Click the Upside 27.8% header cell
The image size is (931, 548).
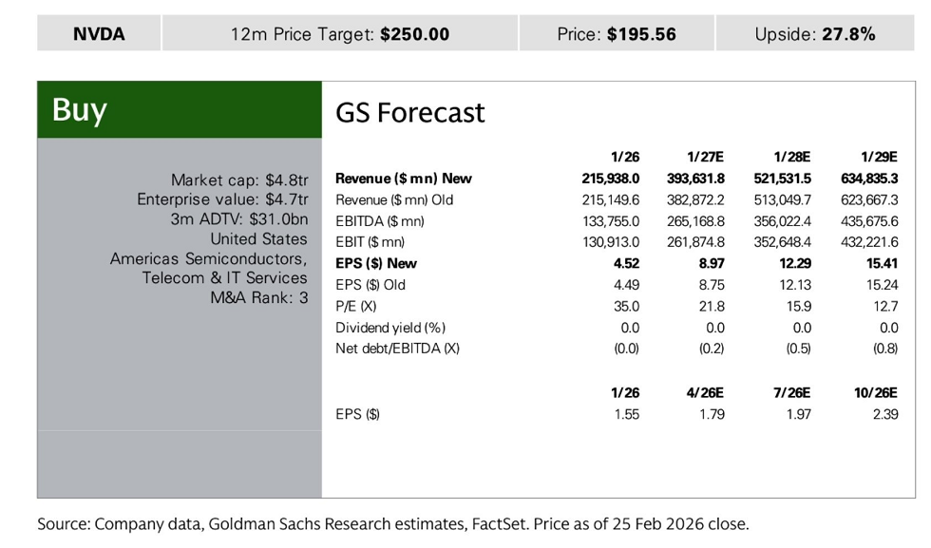814,34
